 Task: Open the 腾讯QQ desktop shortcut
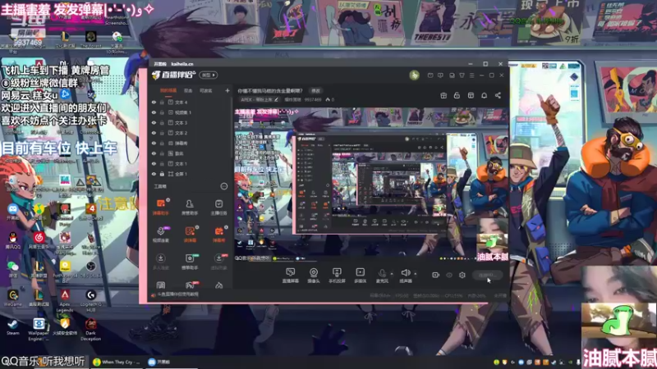12,240
